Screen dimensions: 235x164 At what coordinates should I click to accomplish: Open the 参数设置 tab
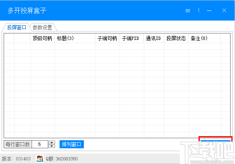(x=42, y=27)
